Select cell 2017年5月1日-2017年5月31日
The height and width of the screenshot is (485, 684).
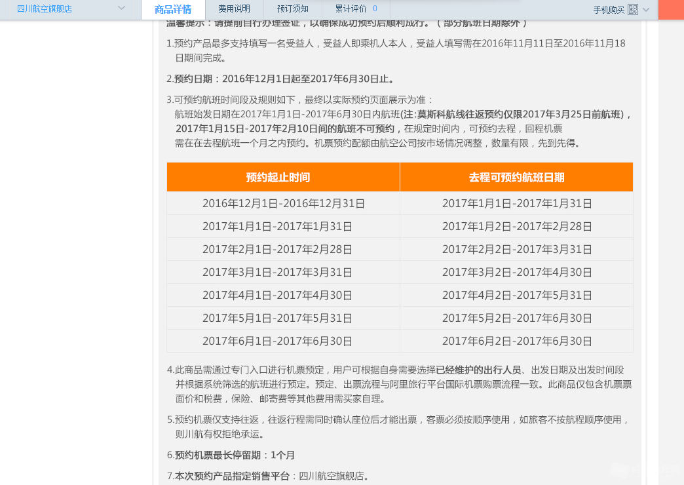tap(283, 319)
